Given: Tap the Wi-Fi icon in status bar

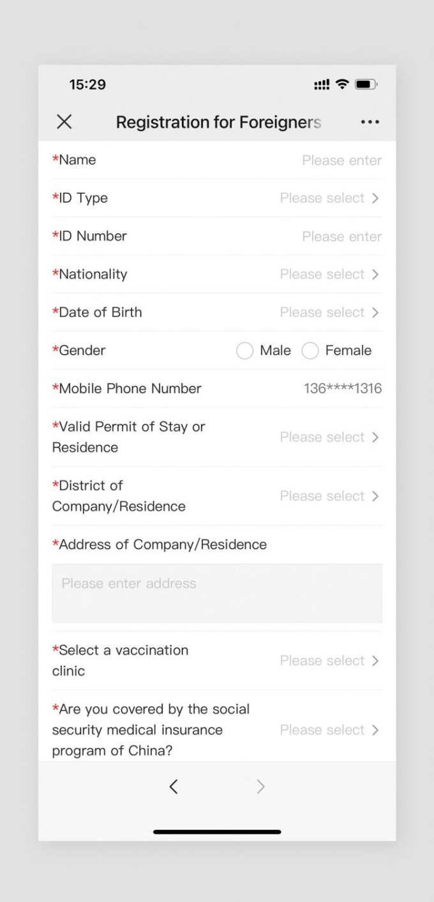Looking at the screenshot, I should coord(342,84).
